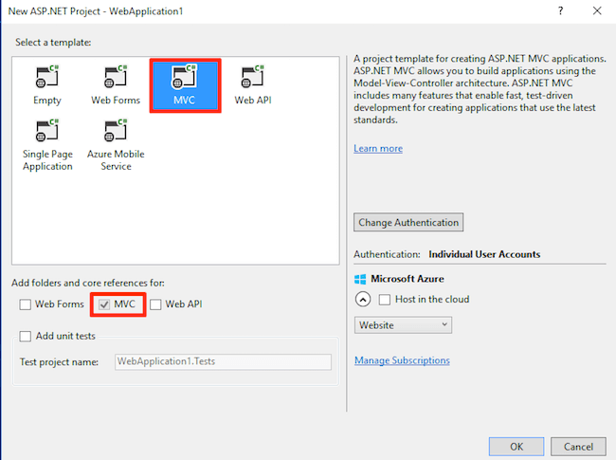The image size is (616, 460).
Task: Tick the Host in the cloud checkbox
Action: pyautogui.click(x=385, y=300)
